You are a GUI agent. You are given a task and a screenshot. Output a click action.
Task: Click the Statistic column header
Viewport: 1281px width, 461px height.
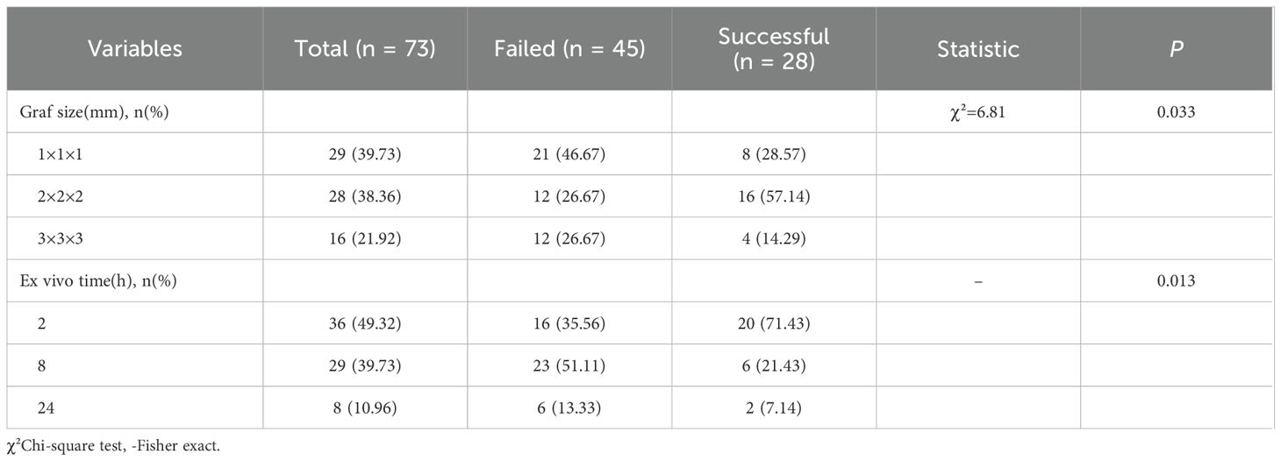point(977,49)
